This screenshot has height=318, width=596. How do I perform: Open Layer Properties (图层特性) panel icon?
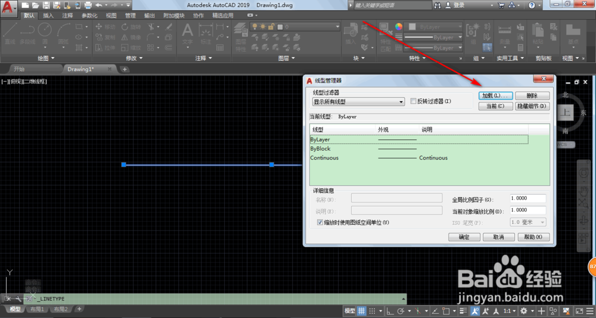(240, 36)
